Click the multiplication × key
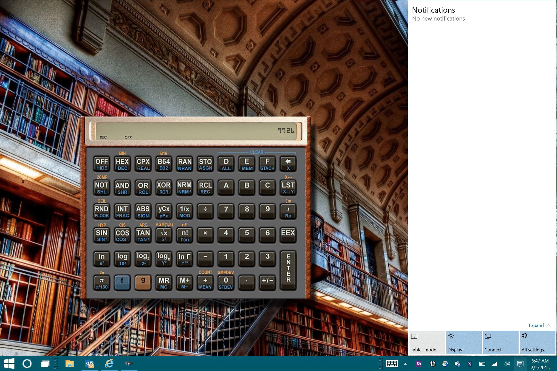The image size is (557, 371). (205, 235)
